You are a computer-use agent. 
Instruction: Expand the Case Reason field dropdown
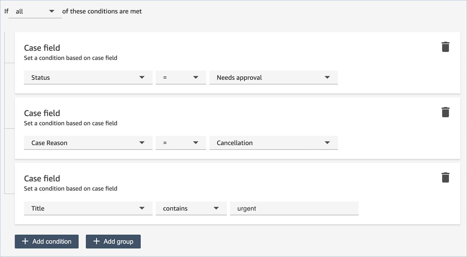tap(88, 143)
